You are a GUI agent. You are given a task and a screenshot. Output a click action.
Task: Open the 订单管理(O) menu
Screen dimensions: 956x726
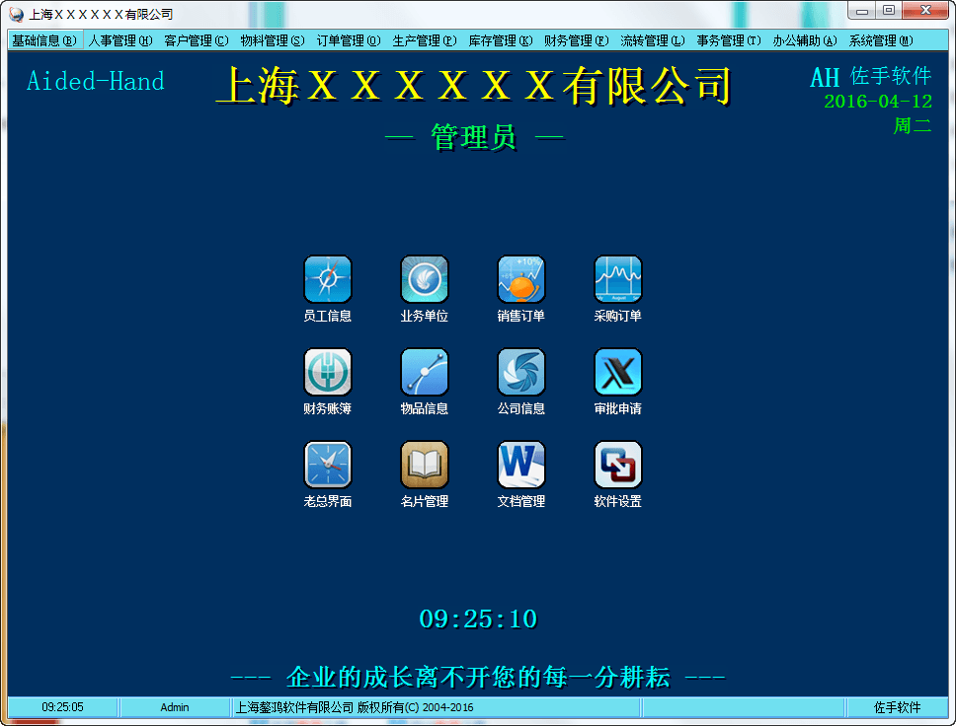point(349,40)
